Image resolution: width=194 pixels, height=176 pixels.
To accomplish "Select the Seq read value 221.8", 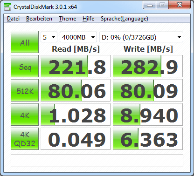I will (x=76, y=66).
